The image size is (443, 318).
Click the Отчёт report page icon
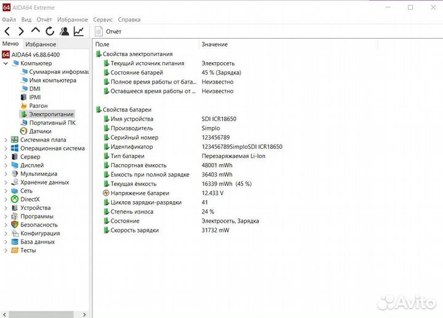(98, 31)
